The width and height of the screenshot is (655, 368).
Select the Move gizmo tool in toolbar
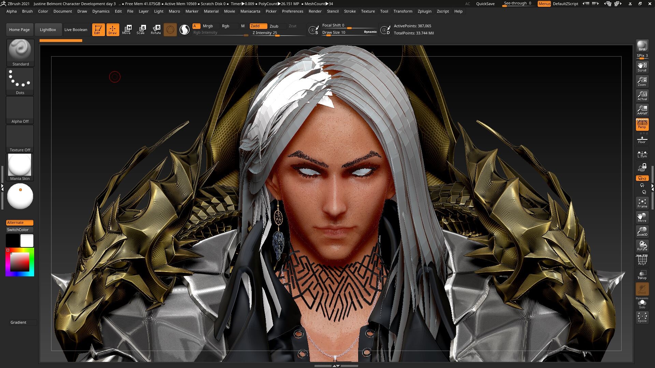click(127, 30)
